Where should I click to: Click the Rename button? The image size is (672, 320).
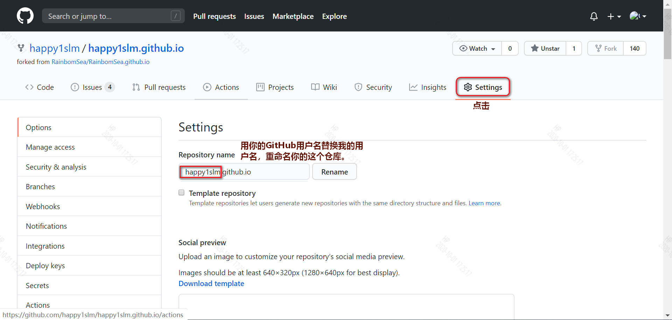(x=335, y=172)
